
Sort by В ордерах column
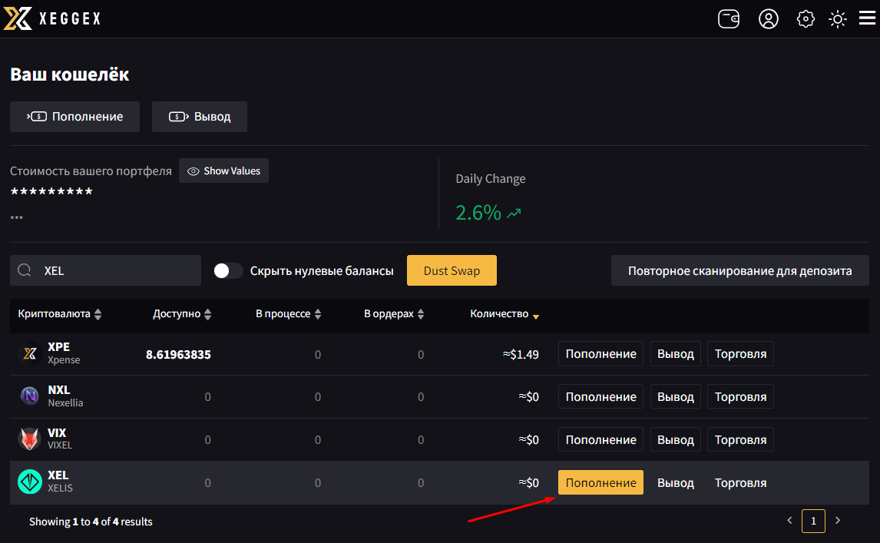point(394,314)
